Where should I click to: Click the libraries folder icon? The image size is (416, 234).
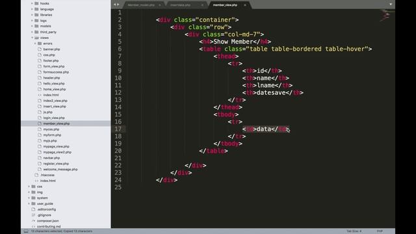pos(36,15)
